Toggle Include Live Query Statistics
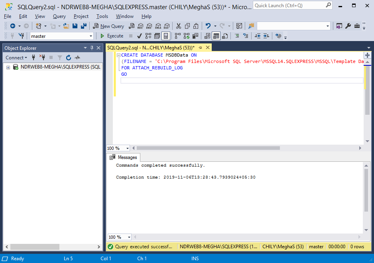Image resolution: width=374 pixels, height=263 pixels. tap(187, 36)
